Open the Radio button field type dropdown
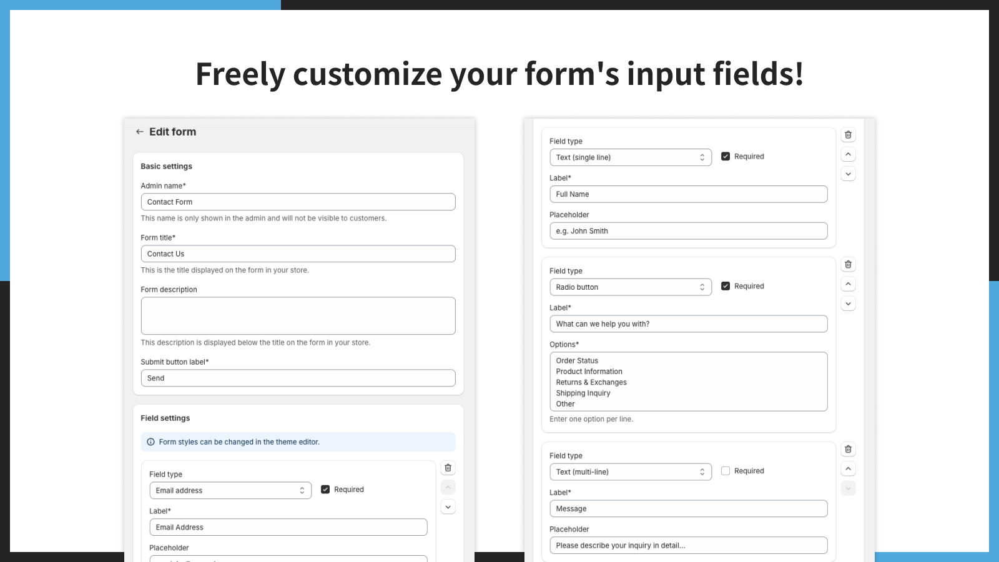 631,287
